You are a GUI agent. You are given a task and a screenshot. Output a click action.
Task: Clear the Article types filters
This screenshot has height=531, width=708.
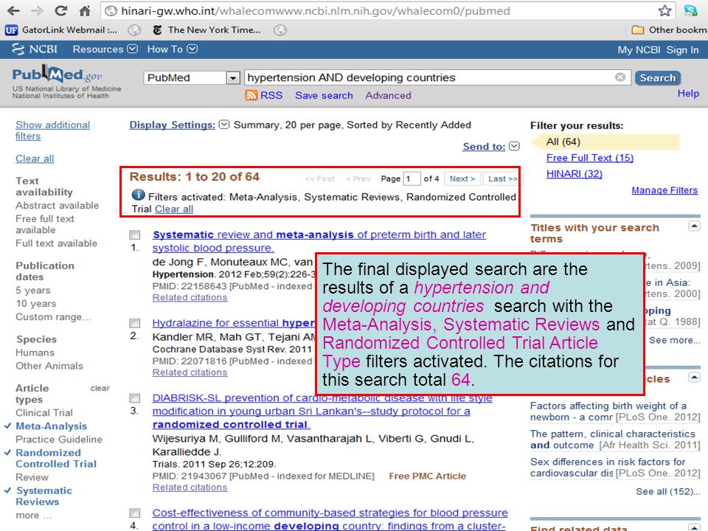tap(100, 389)
